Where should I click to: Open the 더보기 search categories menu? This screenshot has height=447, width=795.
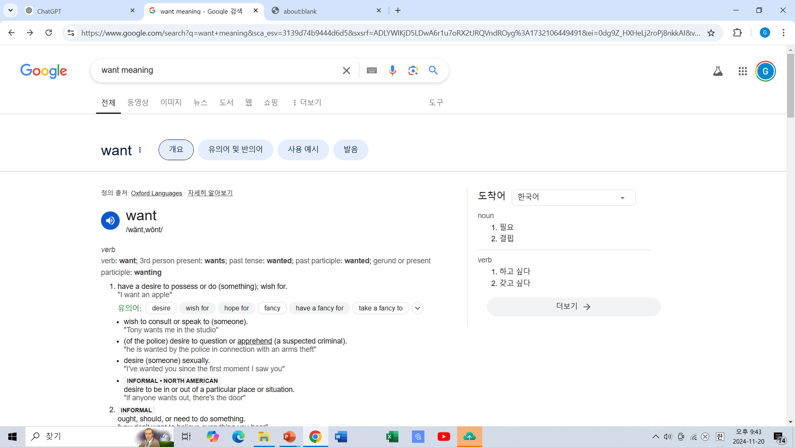pyautogui.click(x=307, y=103)
